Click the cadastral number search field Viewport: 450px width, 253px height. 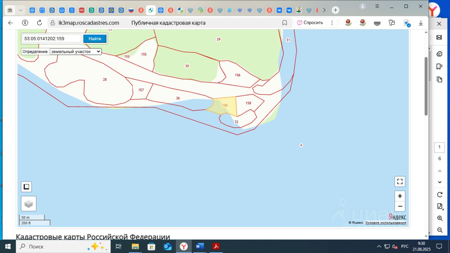tap(52, 39)
